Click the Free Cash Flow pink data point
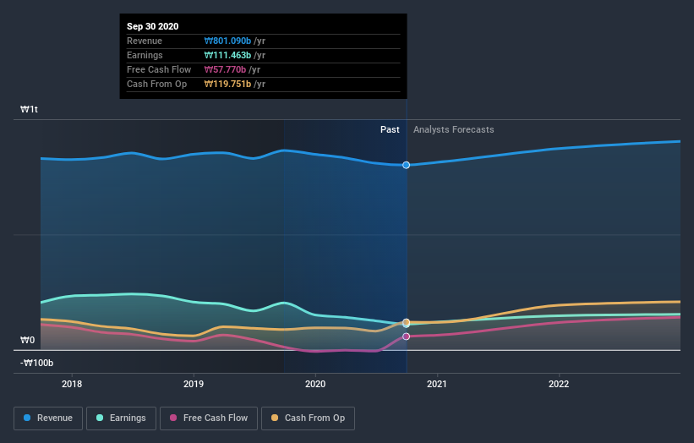 [x=406, y=336]
